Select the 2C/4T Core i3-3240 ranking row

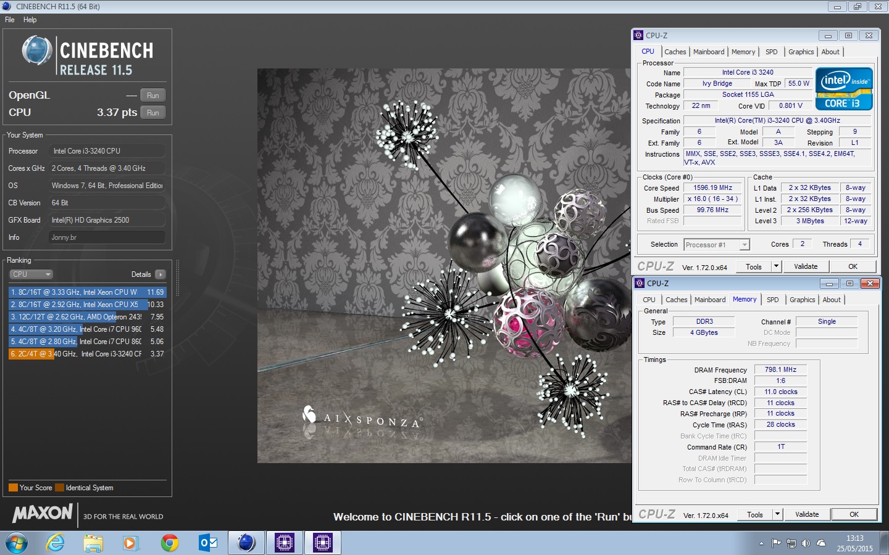[x=87, y=354]
